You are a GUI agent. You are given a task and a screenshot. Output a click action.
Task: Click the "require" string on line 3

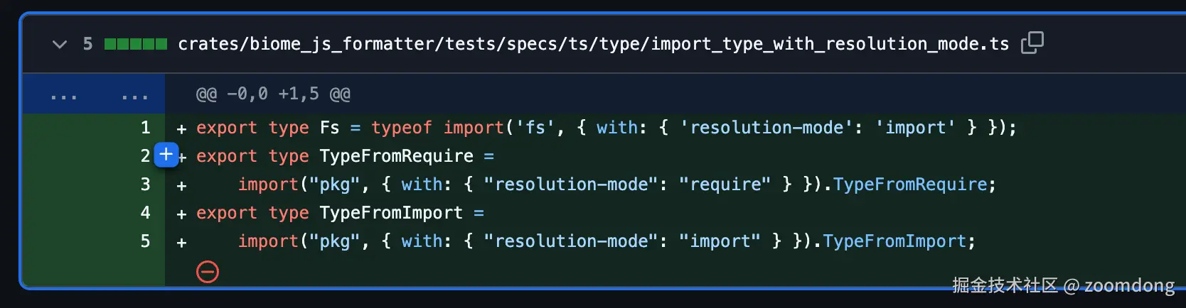pyautogui.click(x=724, y=185)
